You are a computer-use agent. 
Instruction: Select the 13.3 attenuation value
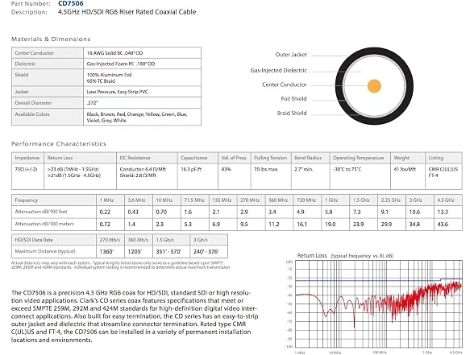(443, 212)
